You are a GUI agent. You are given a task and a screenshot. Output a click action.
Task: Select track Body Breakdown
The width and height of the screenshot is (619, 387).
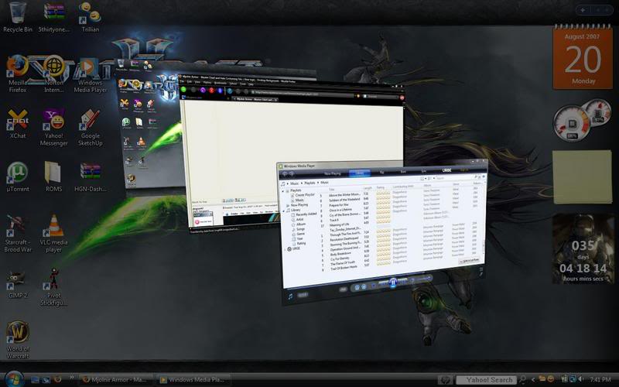tap(340, 253)
